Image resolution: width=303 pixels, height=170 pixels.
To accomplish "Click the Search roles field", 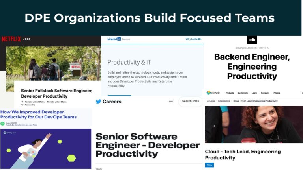I will coord(190,101).
